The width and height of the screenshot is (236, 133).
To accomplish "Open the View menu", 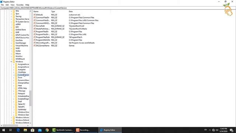I will point(13,5).
